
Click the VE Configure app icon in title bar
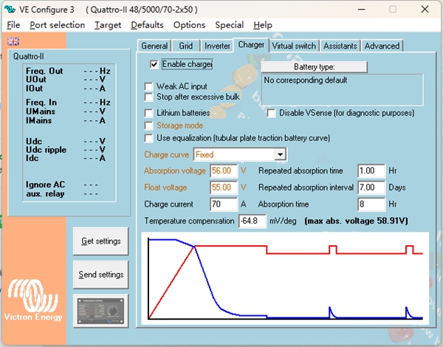point(10,10)
